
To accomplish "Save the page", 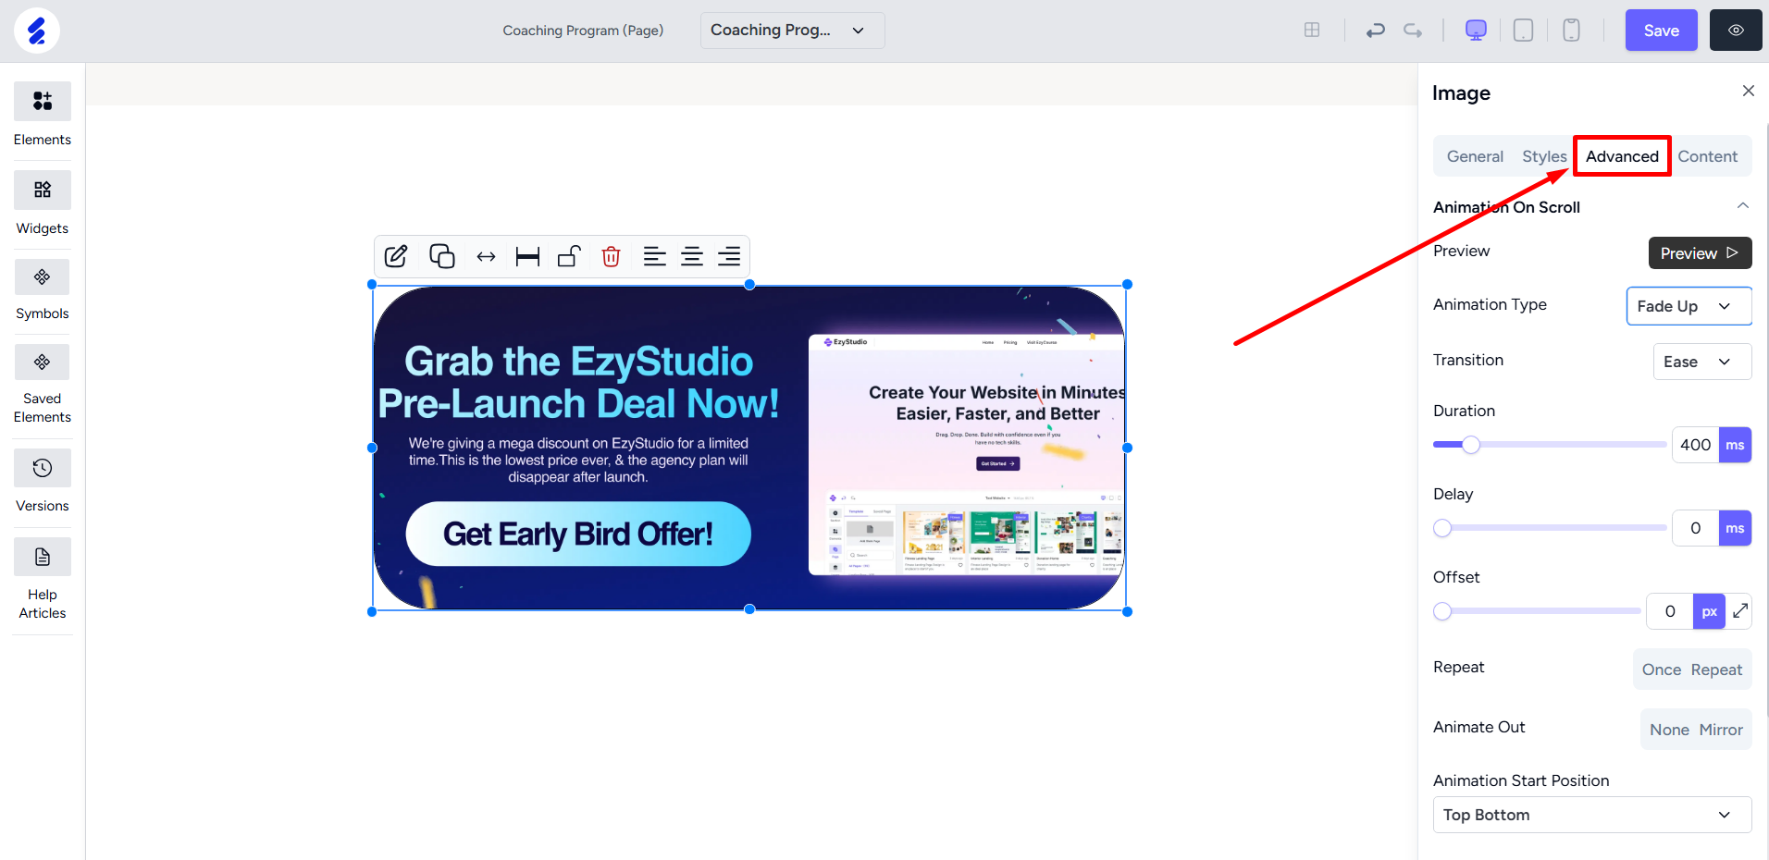I will pyautogui.click(x=1661, y=31).
